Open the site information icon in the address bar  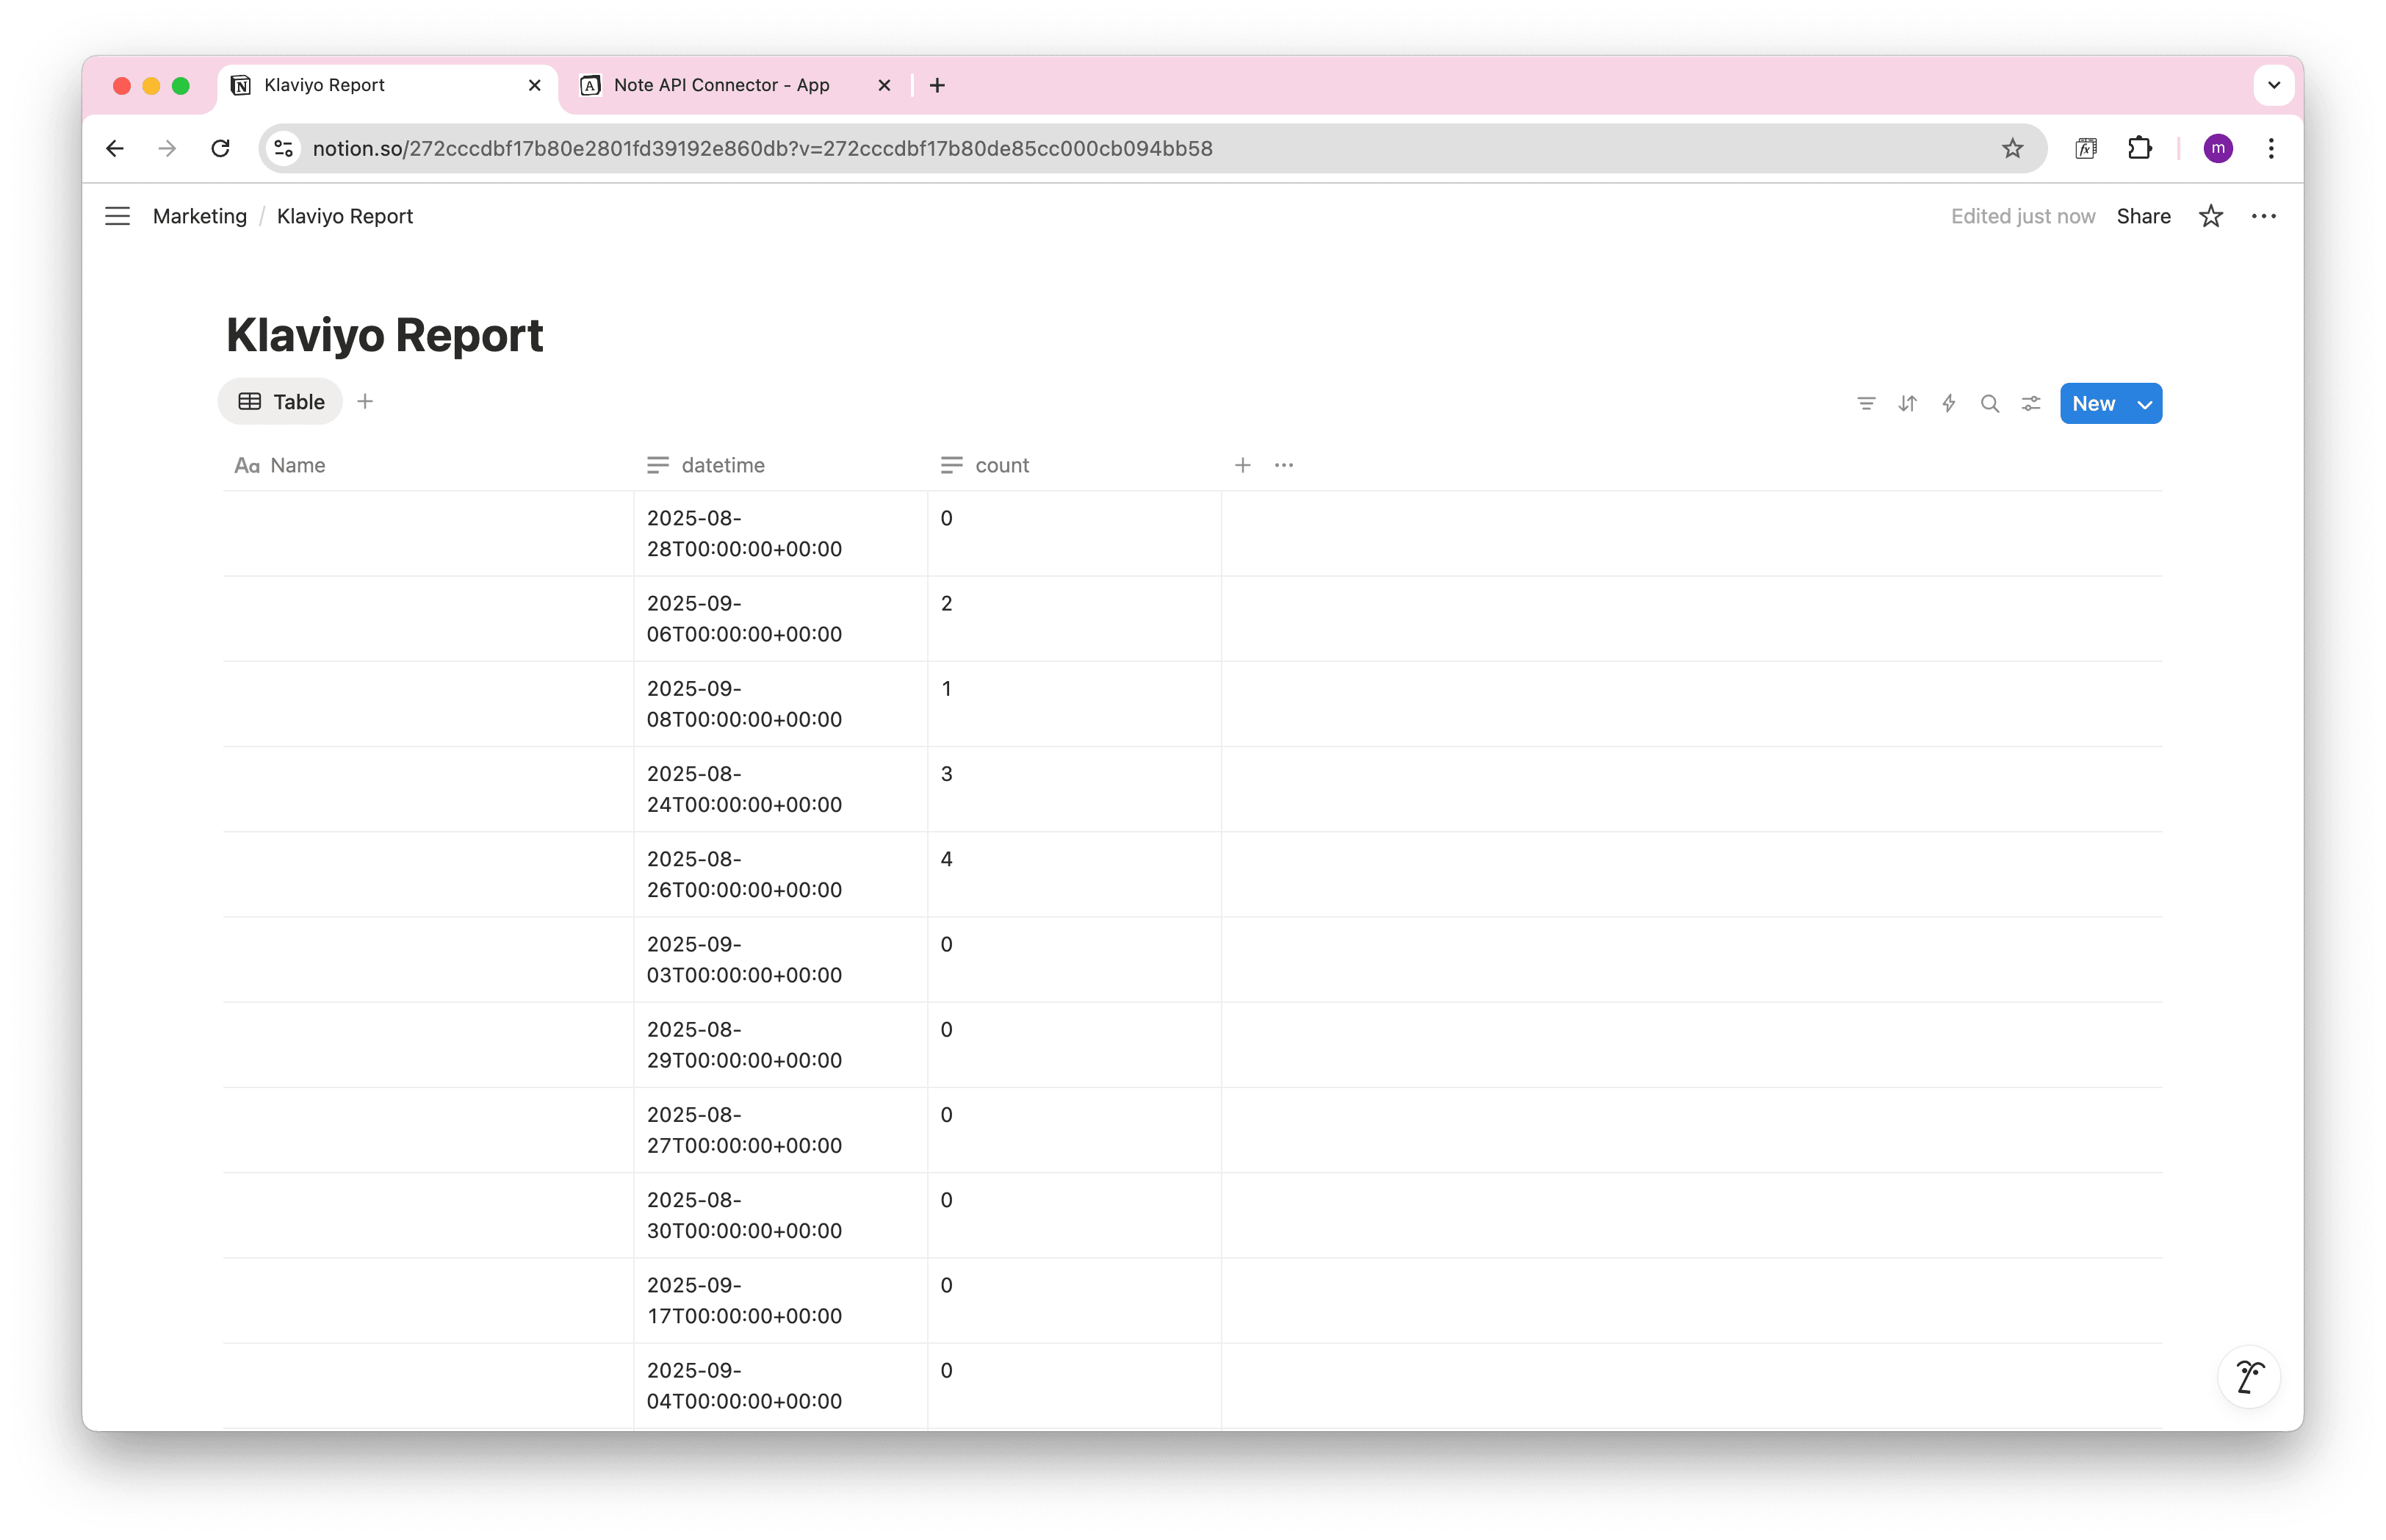[284, 148]
